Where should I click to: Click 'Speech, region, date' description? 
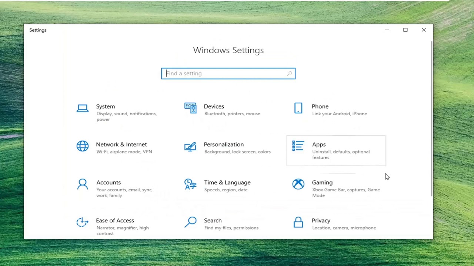(x=226, y=190)
